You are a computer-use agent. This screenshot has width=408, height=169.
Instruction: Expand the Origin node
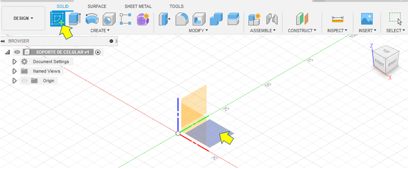14,81
